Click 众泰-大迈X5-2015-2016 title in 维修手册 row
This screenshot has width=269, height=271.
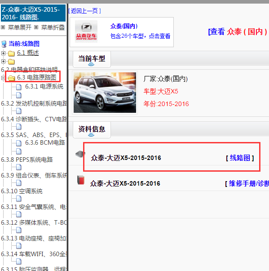pos(125,183)
